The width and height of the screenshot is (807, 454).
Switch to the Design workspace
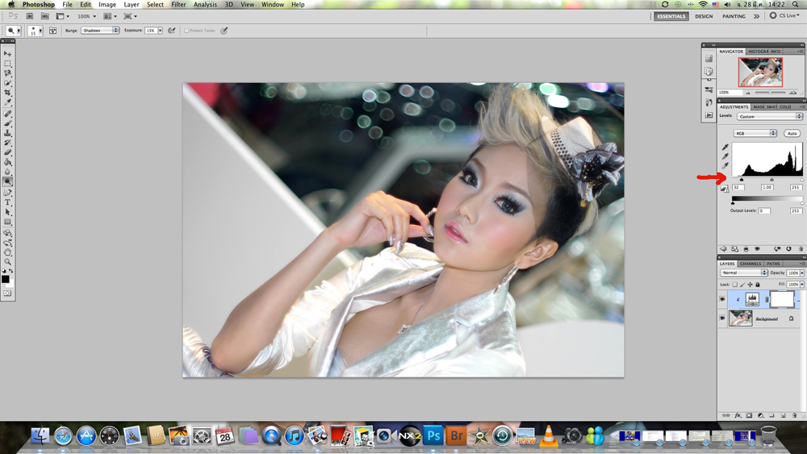(704, 16)
